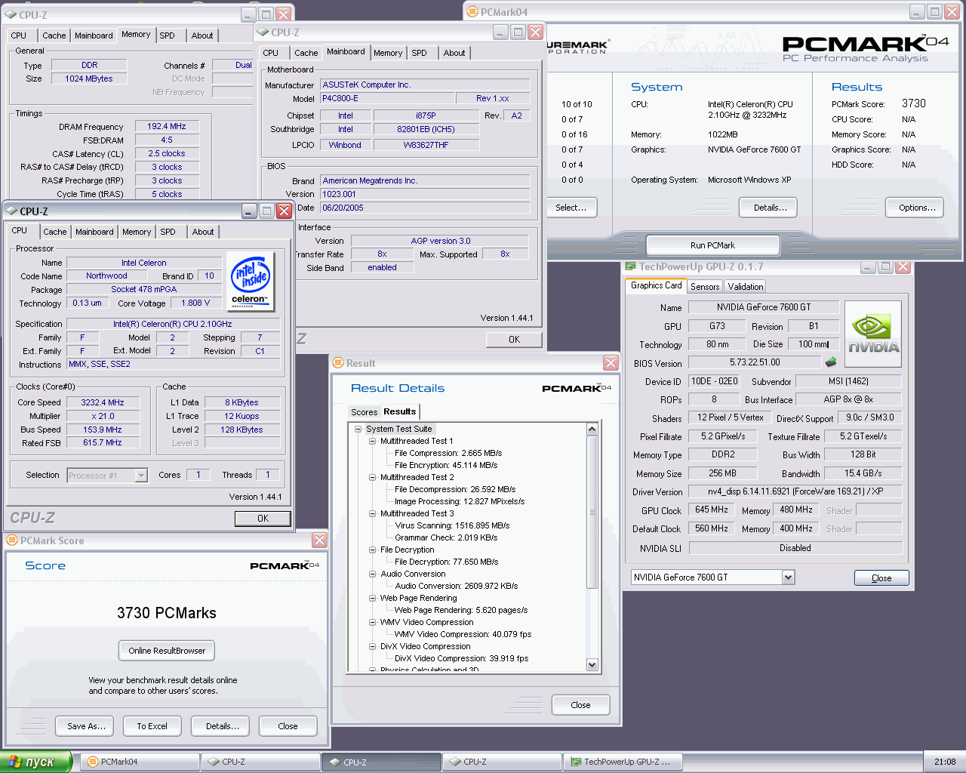Viewport: 966px width, 773px height.
Task: Click the '3232.4 MHz' Core Speed value
Action: tap(103, 402)
